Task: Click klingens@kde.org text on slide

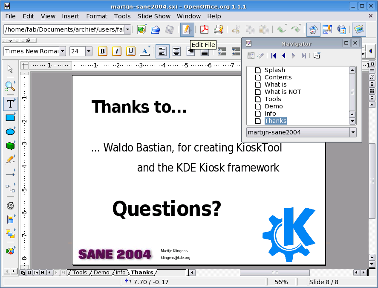Action: point(176,258)
